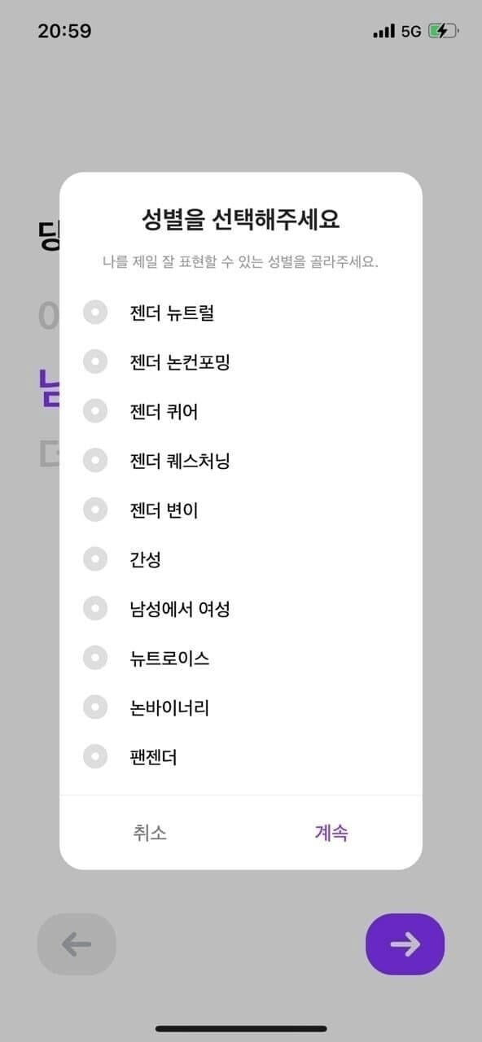Select the 논바이너리 radio button
Viewport: 482px width, 1042px height.
click(95, 708)
